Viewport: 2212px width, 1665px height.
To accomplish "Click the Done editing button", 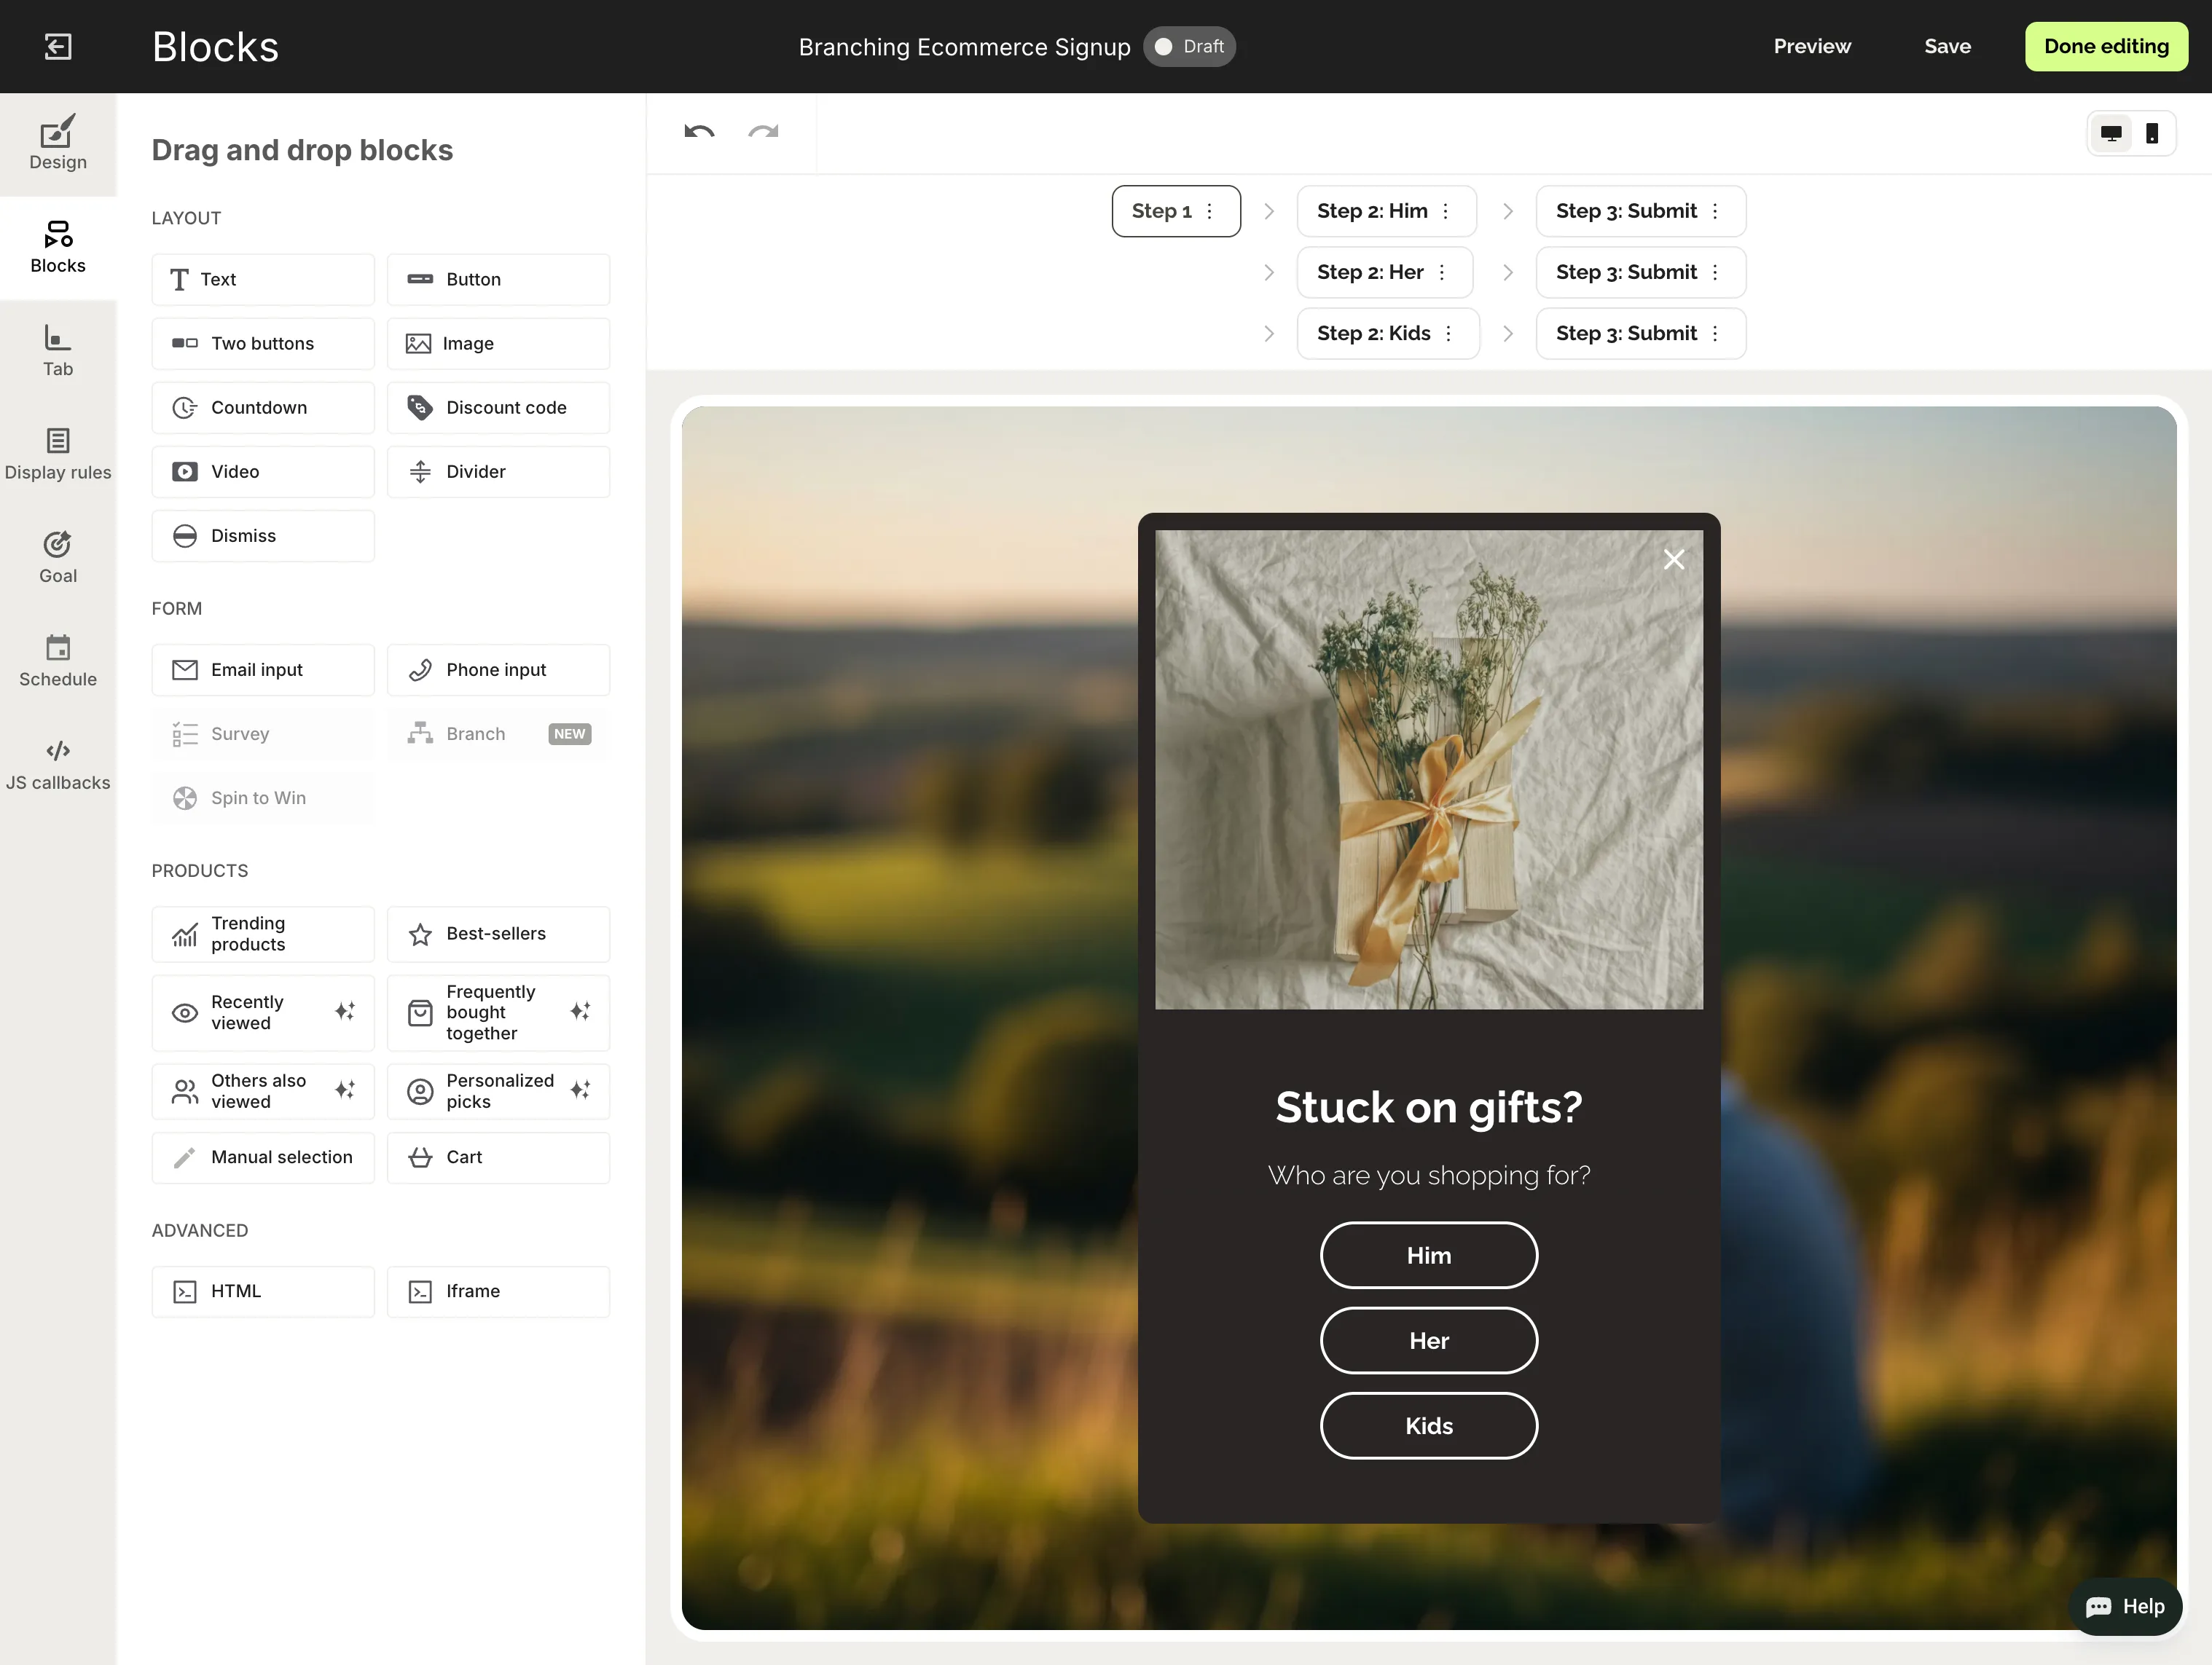I will [x=2105, y=47].
